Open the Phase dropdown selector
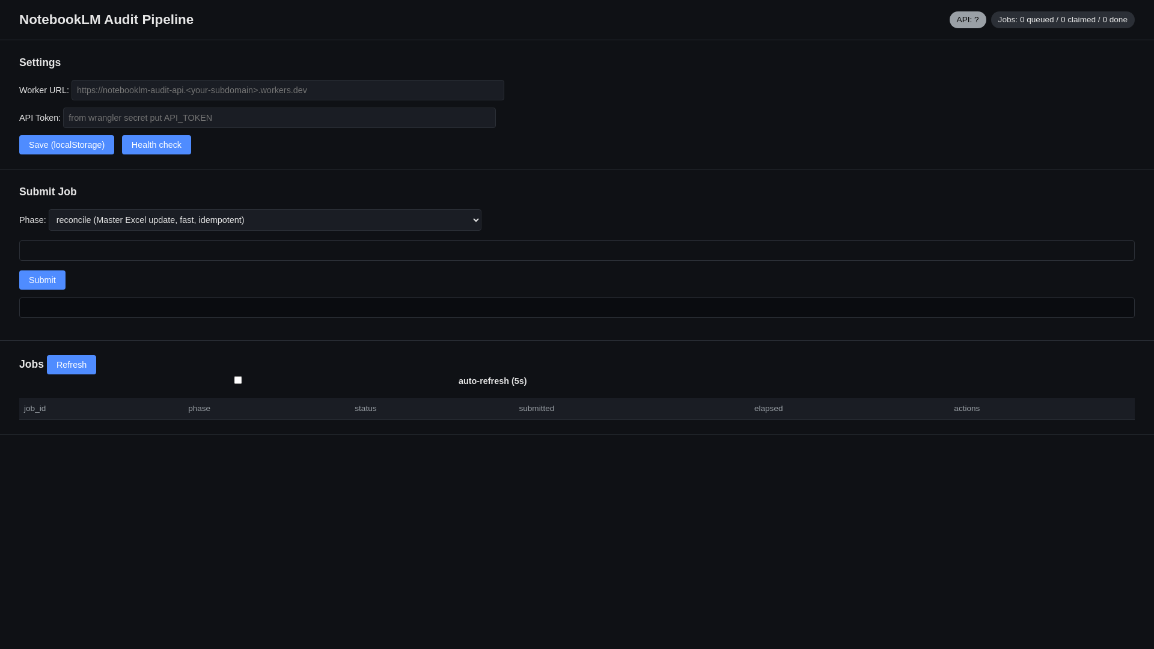 coord(265,220)
